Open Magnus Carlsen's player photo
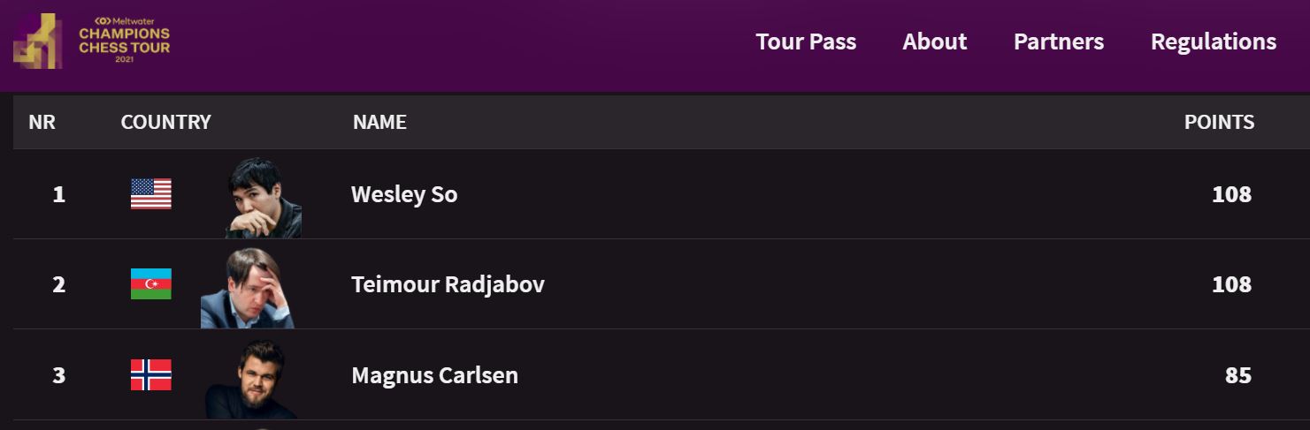This screenshot has width=1310, height=430. 251,379
